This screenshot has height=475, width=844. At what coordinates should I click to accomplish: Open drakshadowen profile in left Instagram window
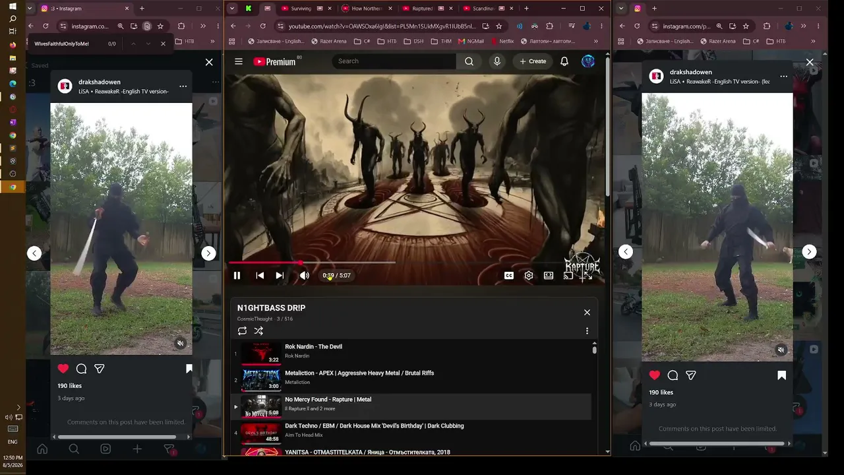coord(100,82)
